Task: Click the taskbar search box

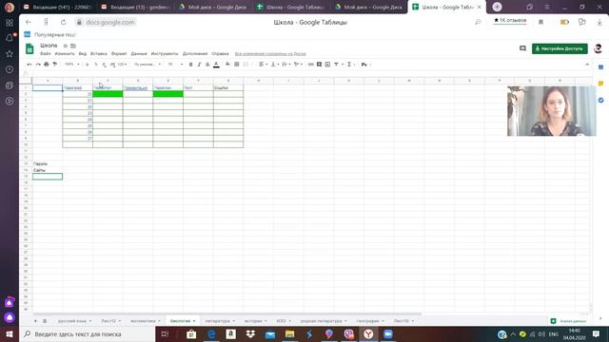Action: coord(88,333)
